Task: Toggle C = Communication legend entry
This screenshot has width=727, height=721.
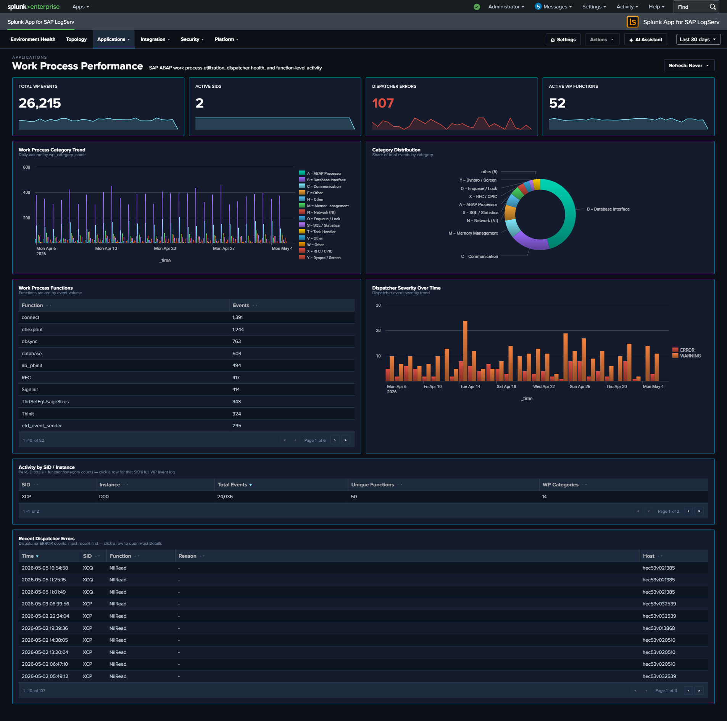Action: [320, 186]
